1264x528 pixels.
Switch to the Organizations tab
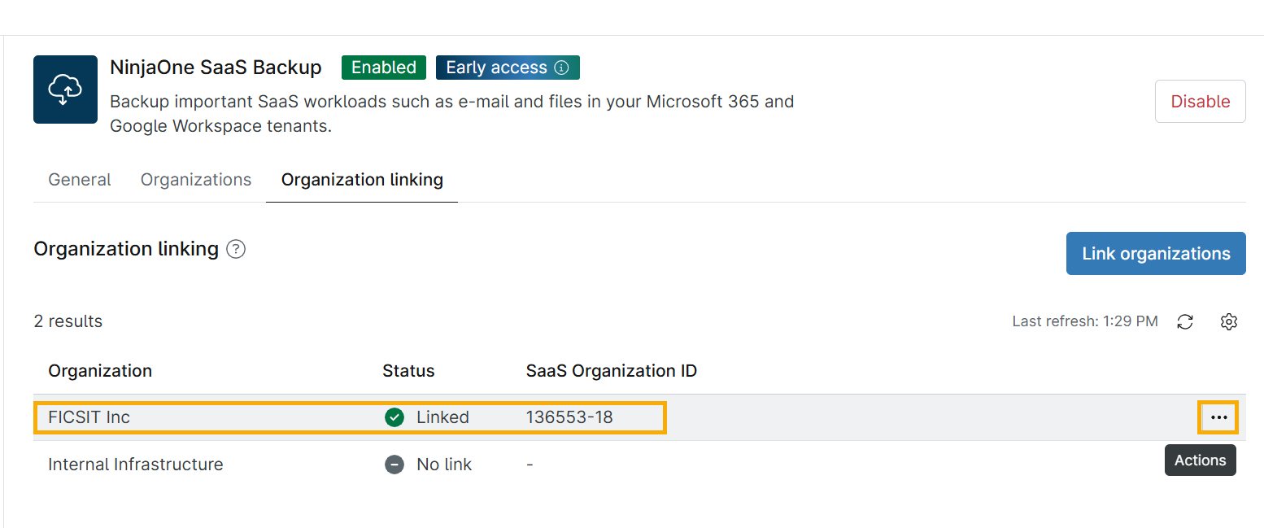coord(196,180)
